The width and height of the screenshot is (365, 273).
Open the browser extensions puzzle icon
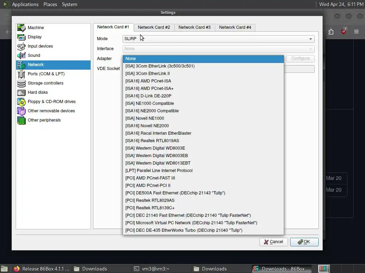pyautogui.click(x=331, y=32)
